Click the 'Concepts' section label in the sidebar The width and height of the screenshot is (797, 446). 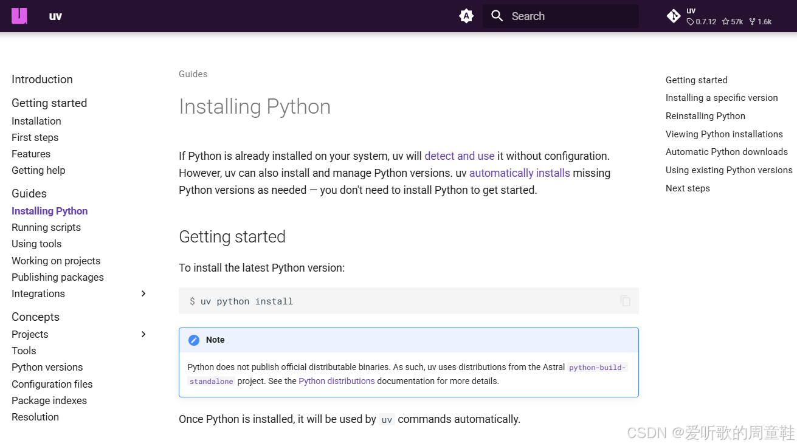35,317
